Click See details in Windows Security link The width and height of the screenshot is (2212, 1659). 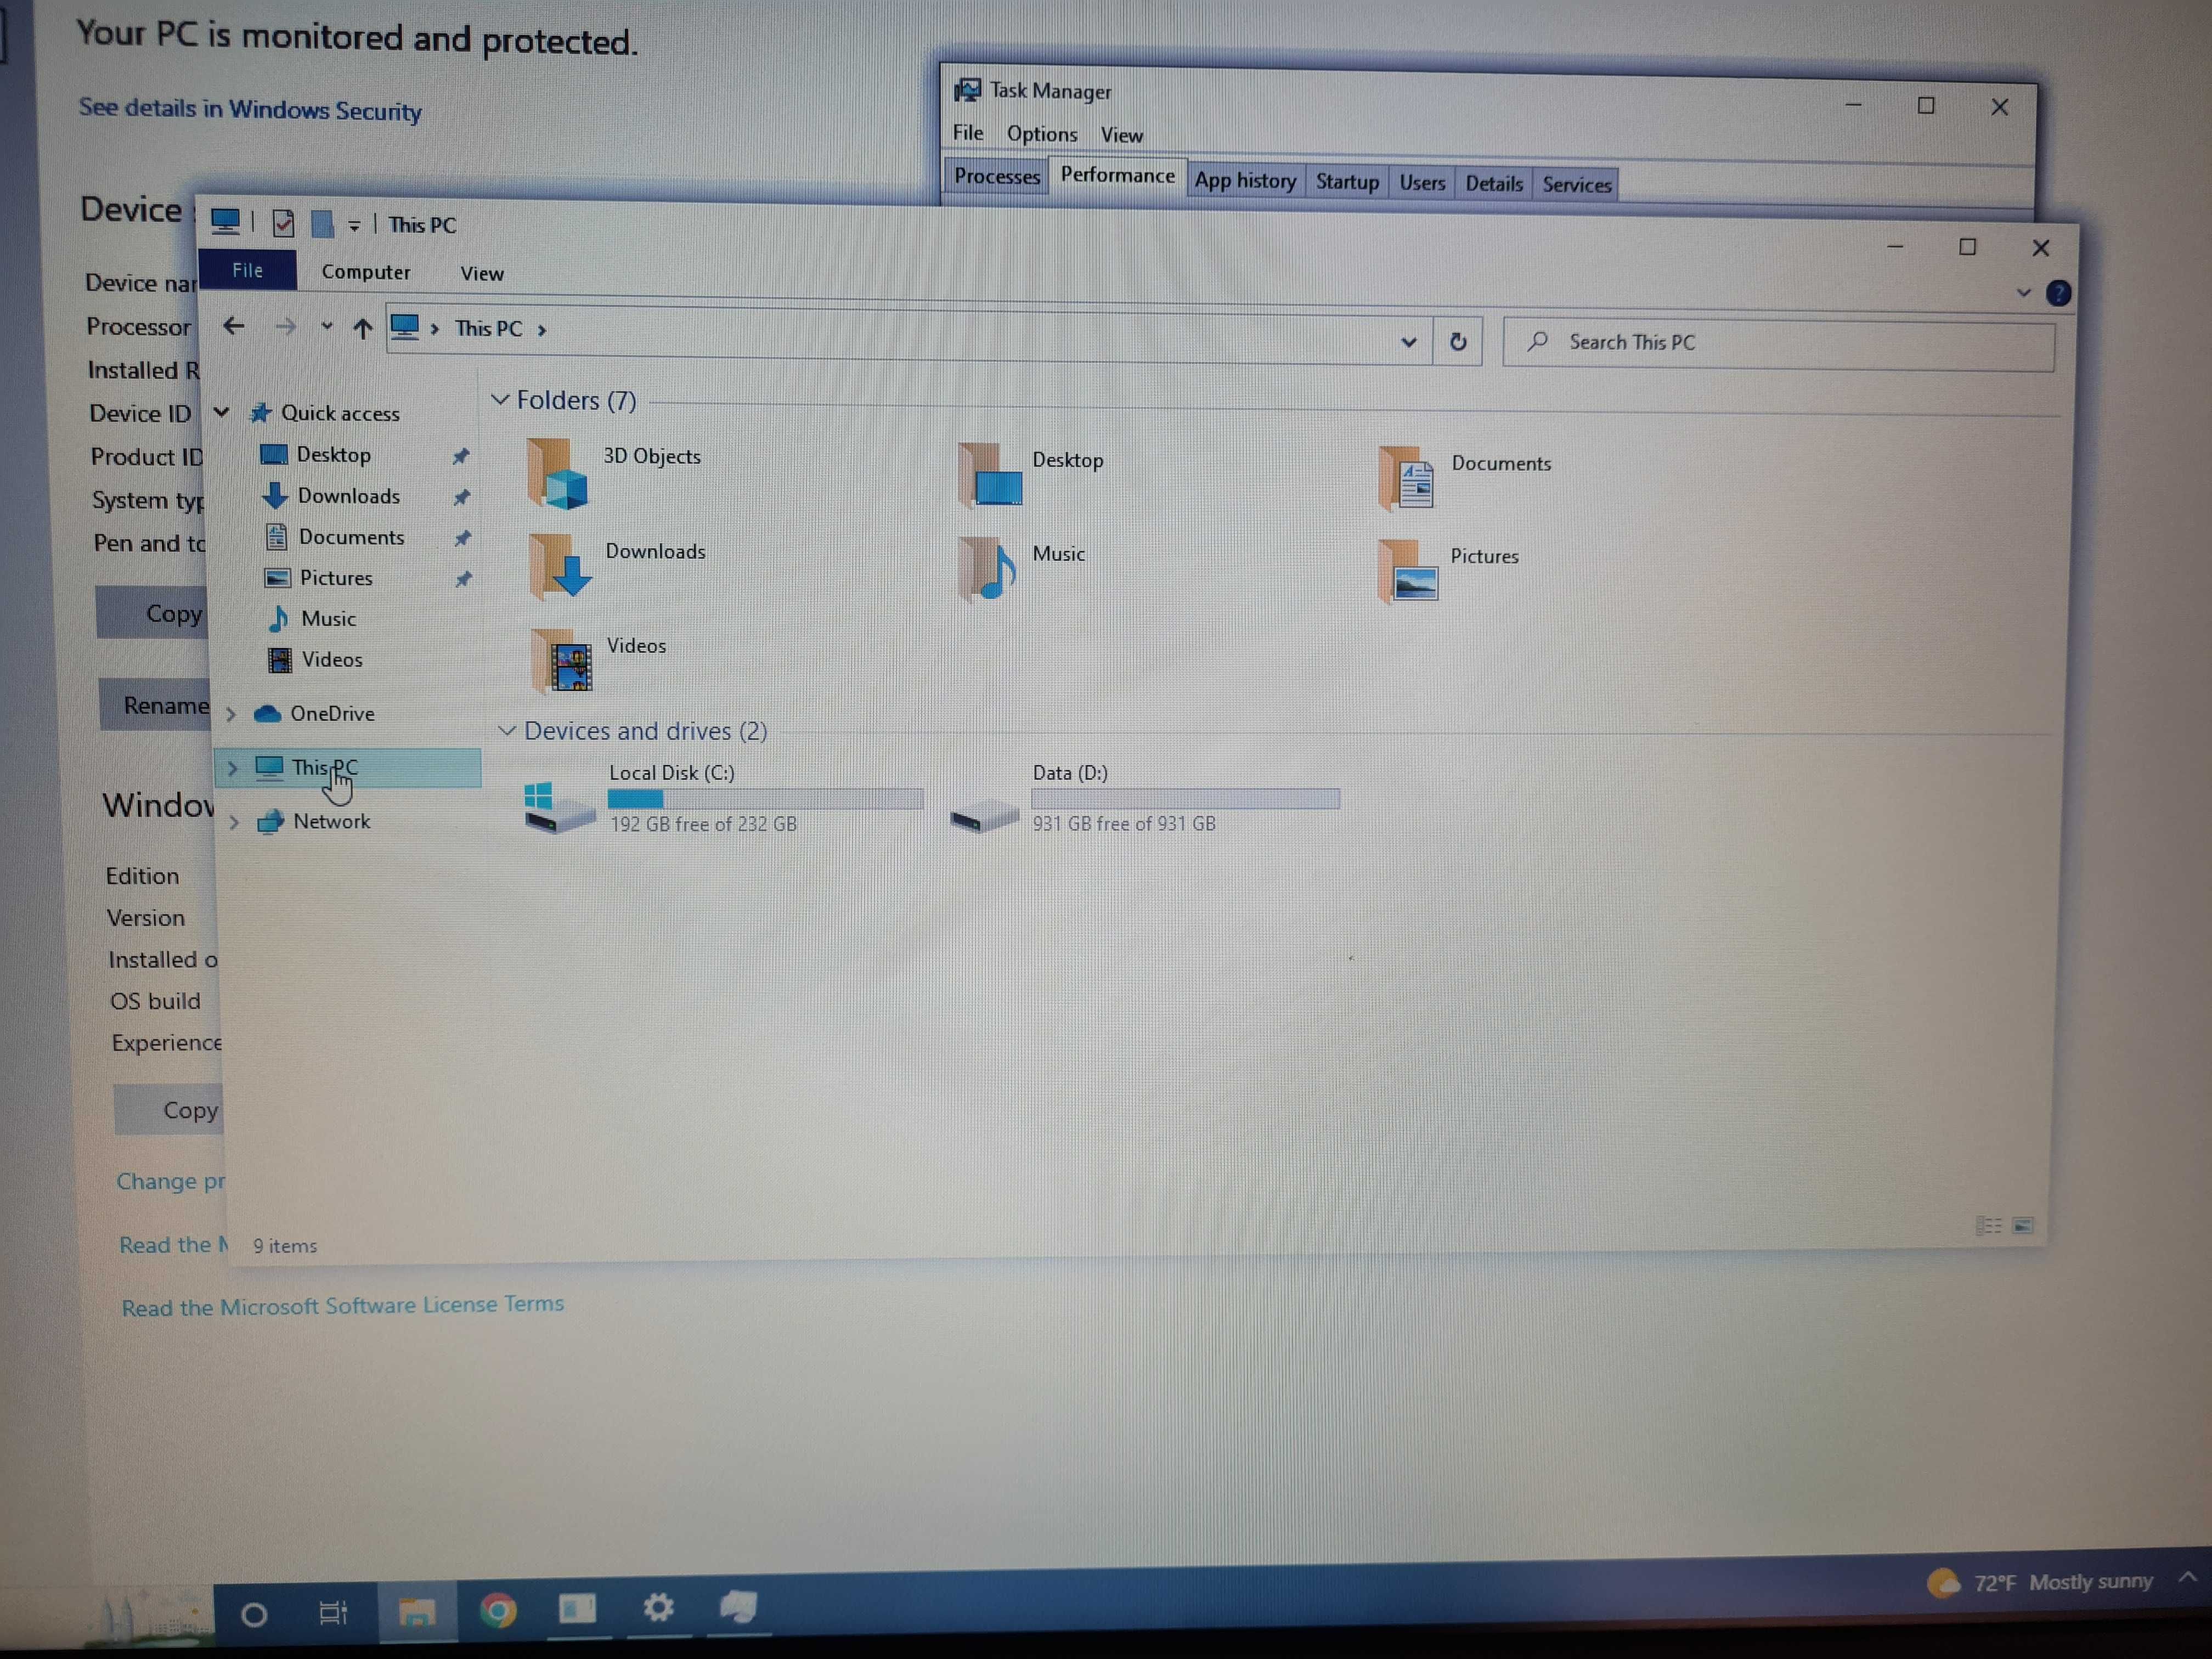point(252,110)
